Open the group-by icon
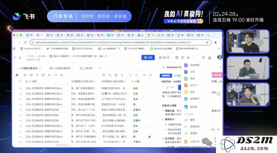The height and width of the screenshot is (153, 277). click(43, 75)
